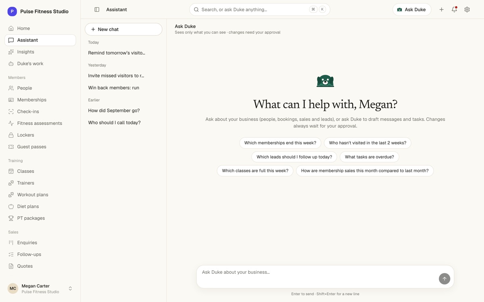Select 'What tasks are overdue?' suggestion
Viewport: 484px width, 302px height.
(369, 157)
